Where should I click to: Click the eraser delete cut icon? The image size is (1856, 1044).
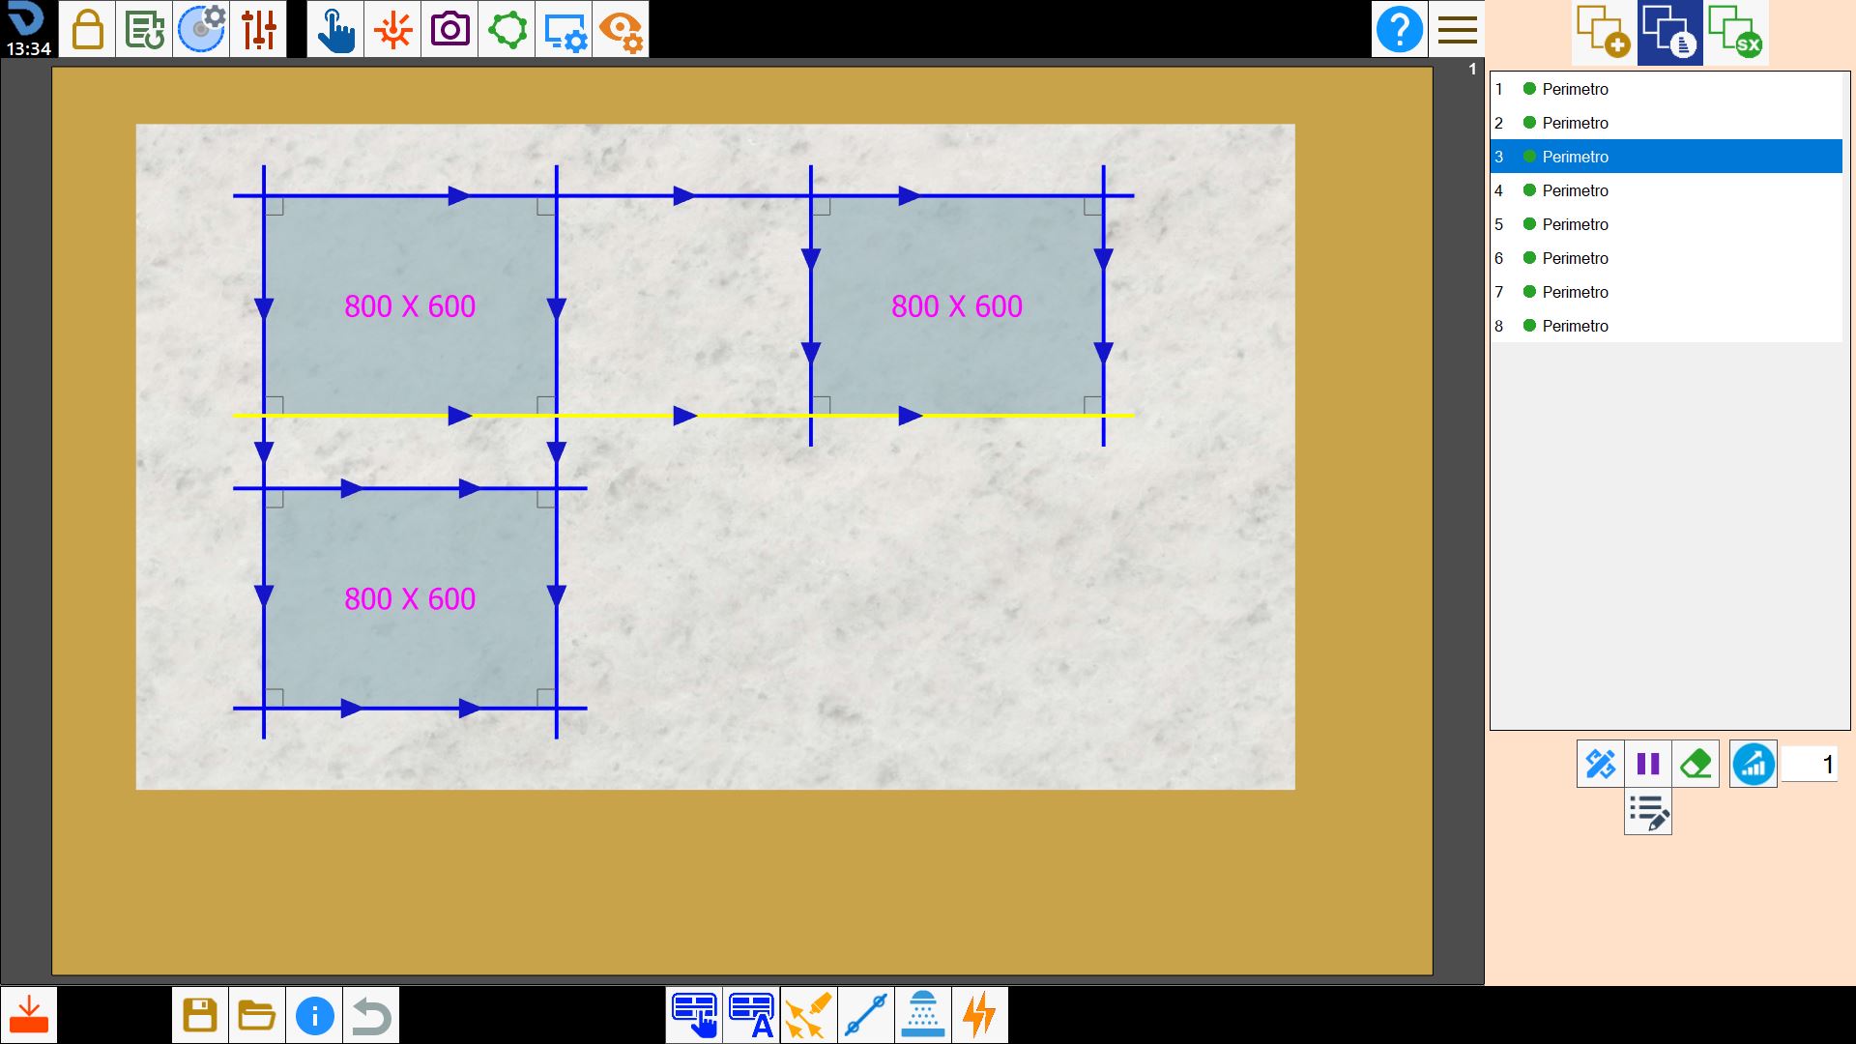(x=1696, y=764)
